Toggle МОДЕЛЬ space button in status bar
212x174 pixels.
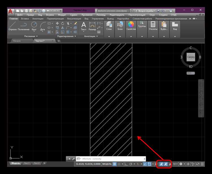tap(107, 164)
